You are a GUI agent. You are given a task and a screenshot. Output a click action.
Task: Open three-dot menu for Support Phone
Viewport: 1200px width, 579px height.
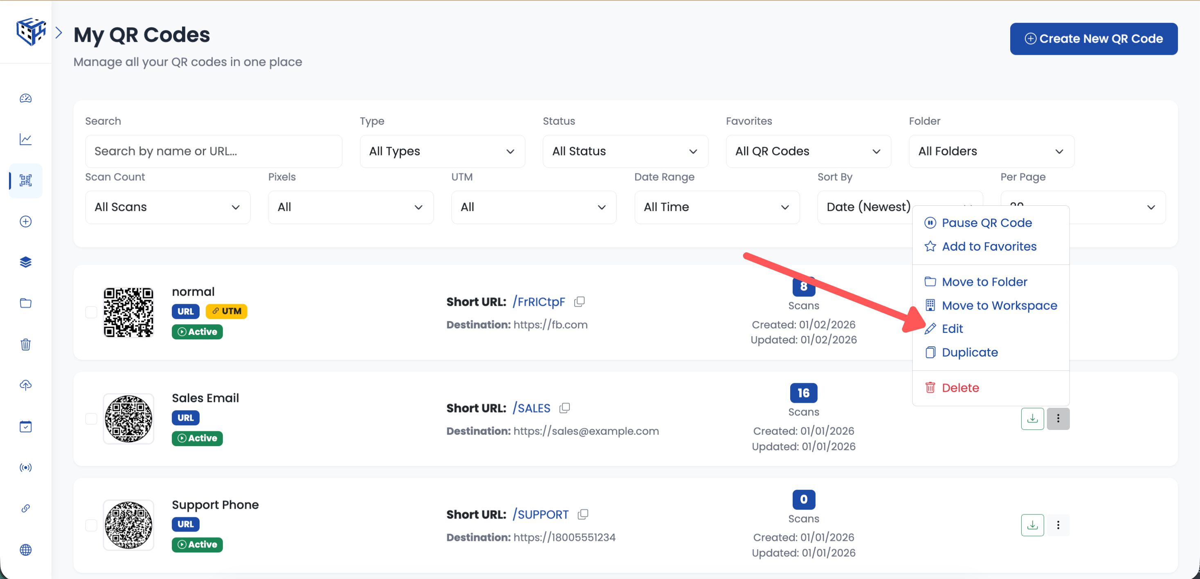tap(1058, 525)
